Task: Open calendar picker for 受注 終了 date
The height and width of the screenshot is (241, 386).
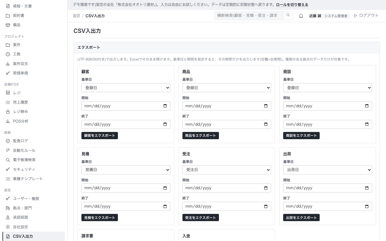Action: (x=266, y=206)
